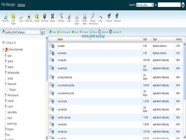Click the wp-links-opml.php file name

pyautogui.click(x=64, y=118)
